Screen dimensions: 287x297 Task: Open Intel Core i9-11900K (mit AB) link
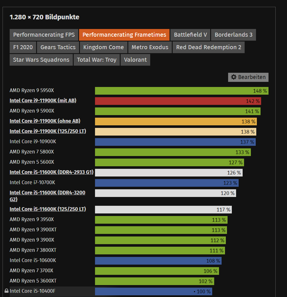(43, 100)
